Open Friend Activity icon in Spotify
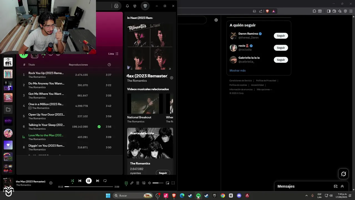Screen dimensions: 355x200 (x=135, y=6)
